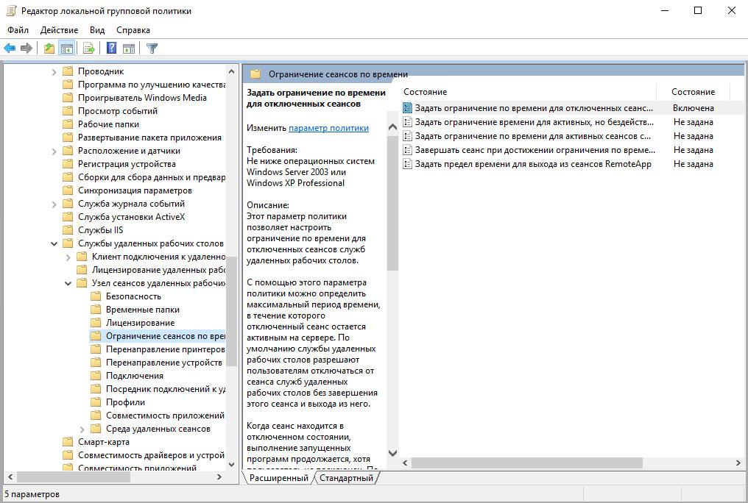This screenshot has height=503, width=748.
Task: Switch to the Стандартный tab
Action: point(346,478)
